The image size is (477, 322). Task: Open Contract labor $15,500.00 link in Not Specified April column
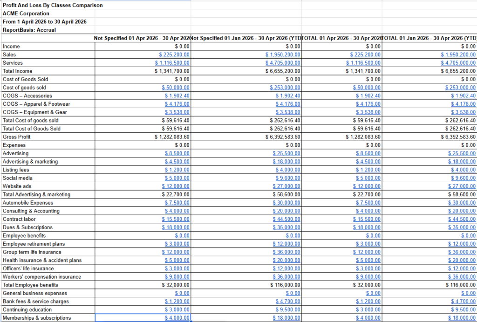[x=176, y=219]
